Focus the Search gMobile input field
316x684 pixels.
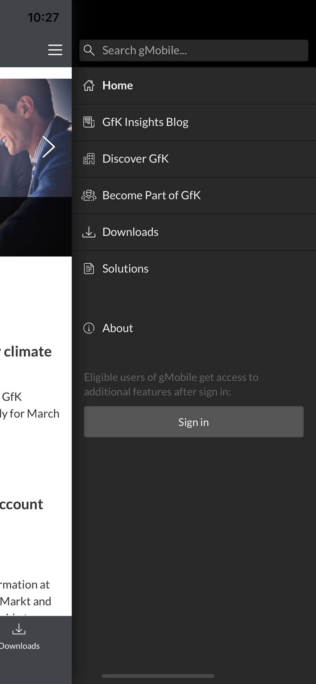pos(194,50)
